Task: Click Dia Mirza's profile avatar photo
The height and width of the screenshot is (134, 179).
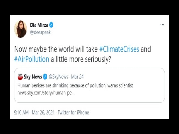Action: [x=21, y=29]
